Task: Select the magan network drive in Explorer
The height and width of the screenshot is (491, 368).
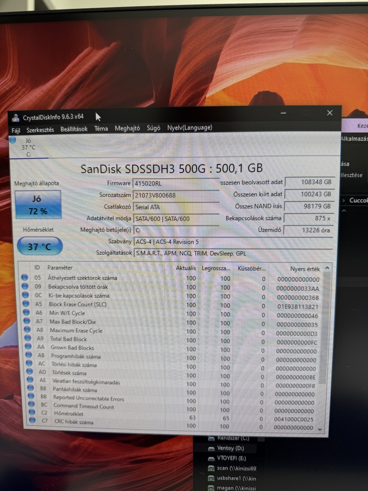Action: [x=232, y=487]
